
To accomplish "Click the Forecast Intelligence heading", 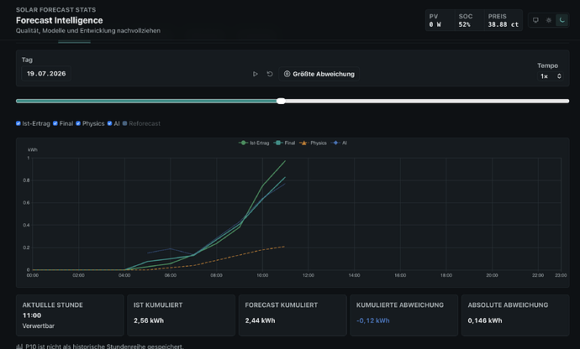I will pyautogui.click(x=59, y=20).
